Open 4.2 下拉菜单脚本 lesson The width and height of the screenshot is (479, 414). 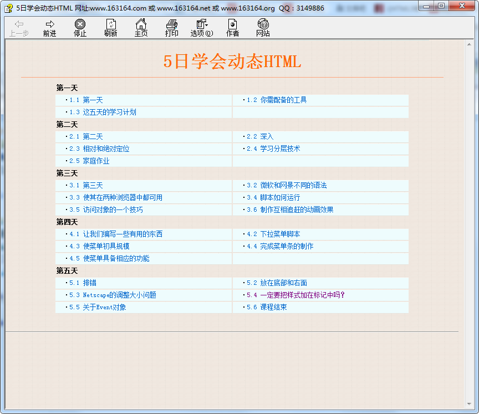(280, 234)
